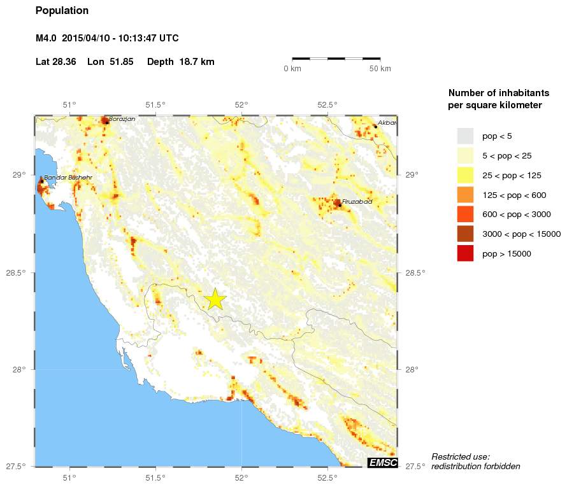Click the "Number of inhabitants per square kilometer" heading

click(x=499, y=99)
